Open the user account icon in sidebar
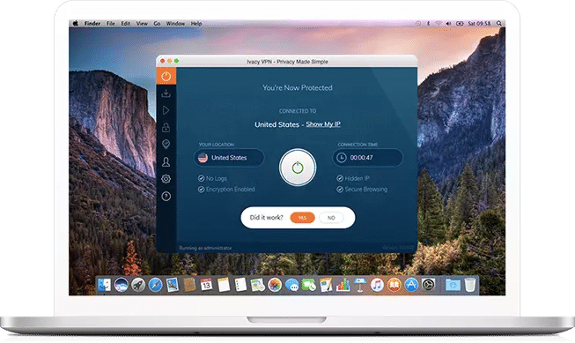The image size is (575, 343). tap(166, 161)
